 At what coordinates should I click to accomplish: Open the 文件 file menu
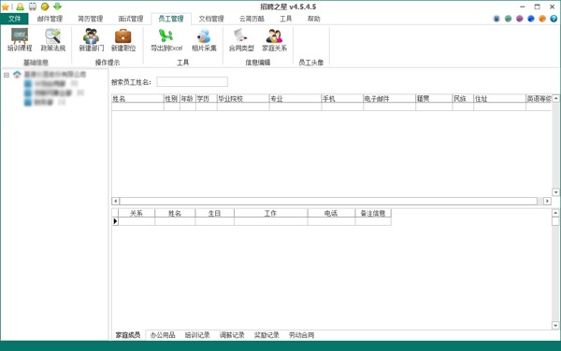[x=14, y=19]
